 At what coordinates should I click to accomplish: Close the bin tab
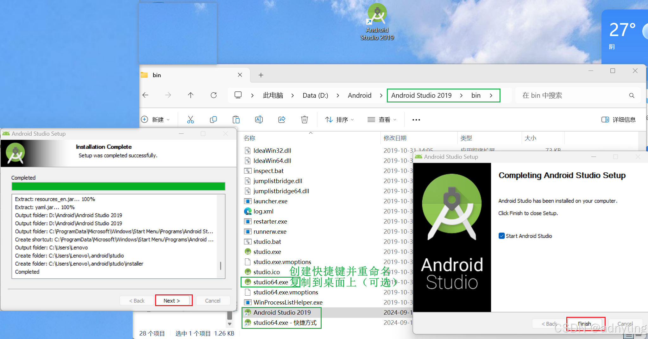pos(240,75)
